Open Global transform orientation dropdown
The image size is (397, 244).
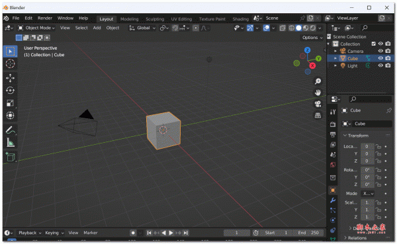point(142,28)
